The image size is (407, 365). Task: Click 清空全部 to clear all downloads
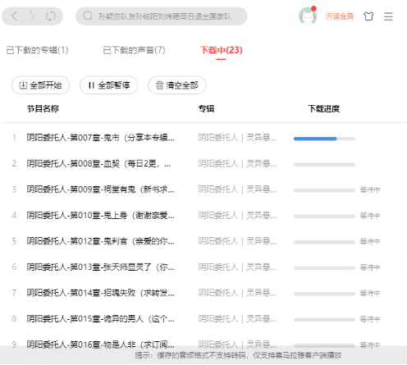177,85
